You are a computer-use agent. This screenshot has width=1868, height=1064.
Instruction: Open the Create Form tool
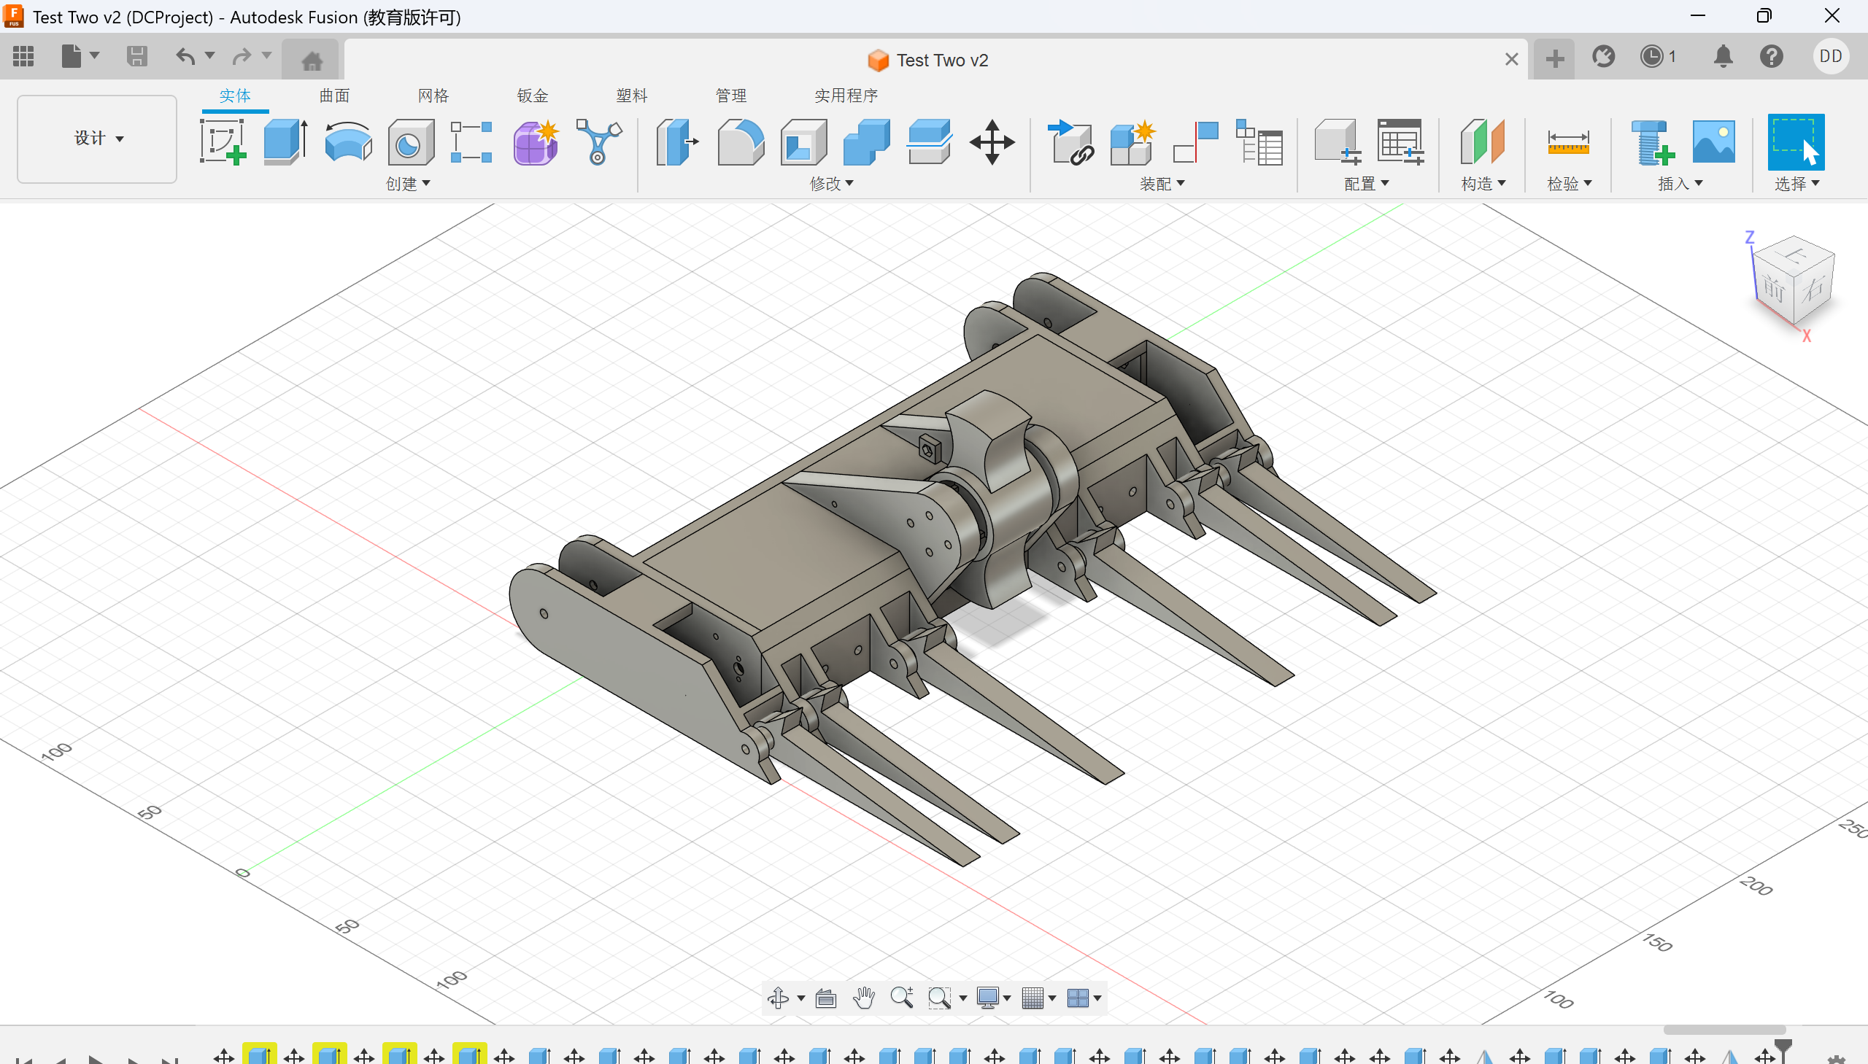[x=536, y=141]
